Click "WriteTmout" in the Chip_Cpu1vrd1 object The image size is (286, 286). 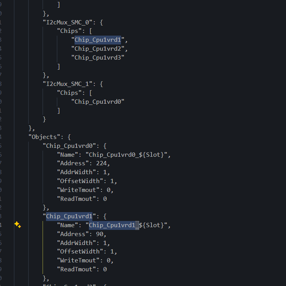77,260
